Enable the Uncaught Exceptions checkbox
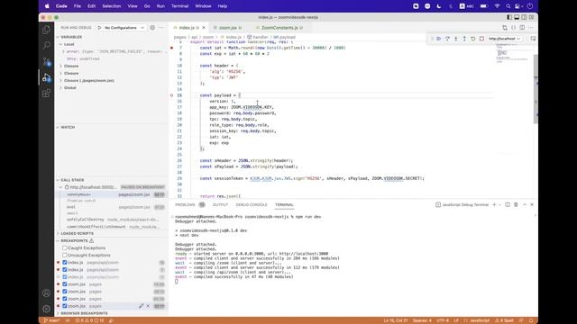Viewport: 577px width, 324px height. pos(65,256)
